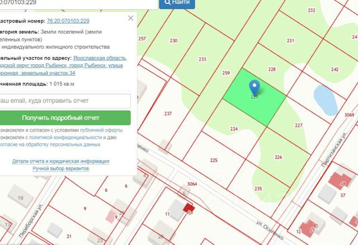Click the Найти search button
Screen dimensions: 358x245
[177, 3]
